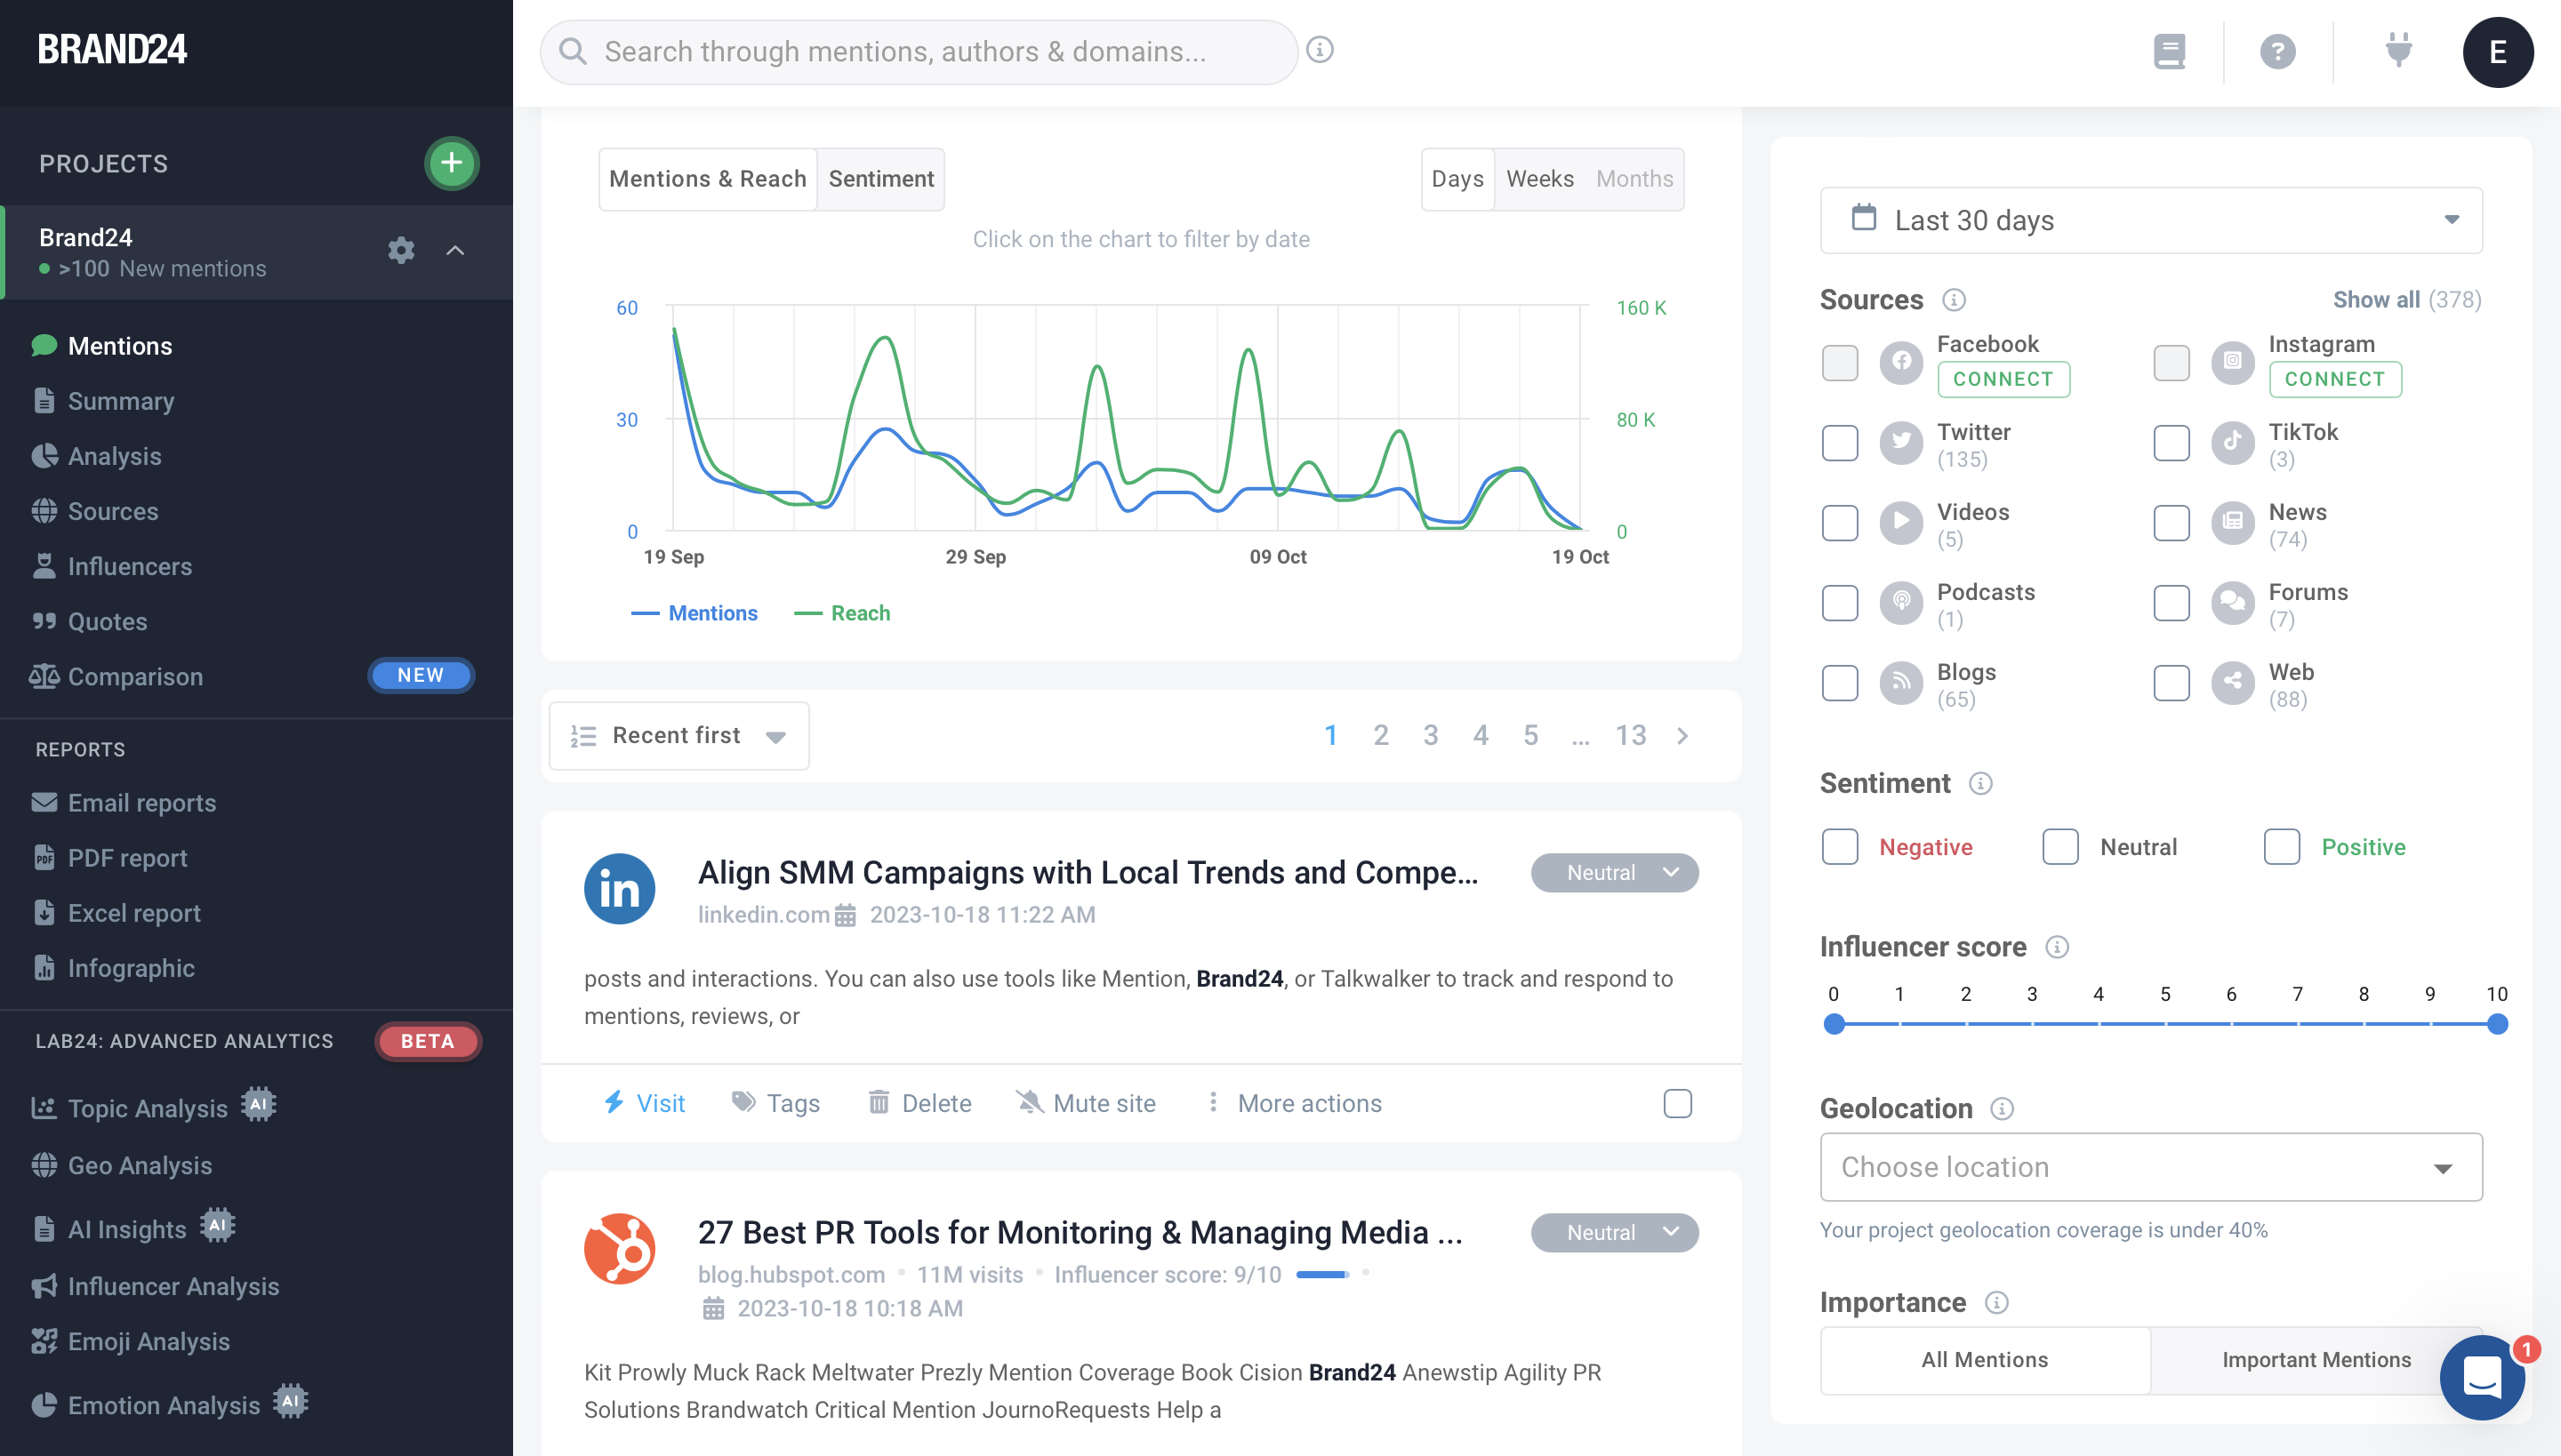Image resolution: width=2561 pixels, height=1456 pixels.
Task: Show all 378 sources
Action: 2379,299
